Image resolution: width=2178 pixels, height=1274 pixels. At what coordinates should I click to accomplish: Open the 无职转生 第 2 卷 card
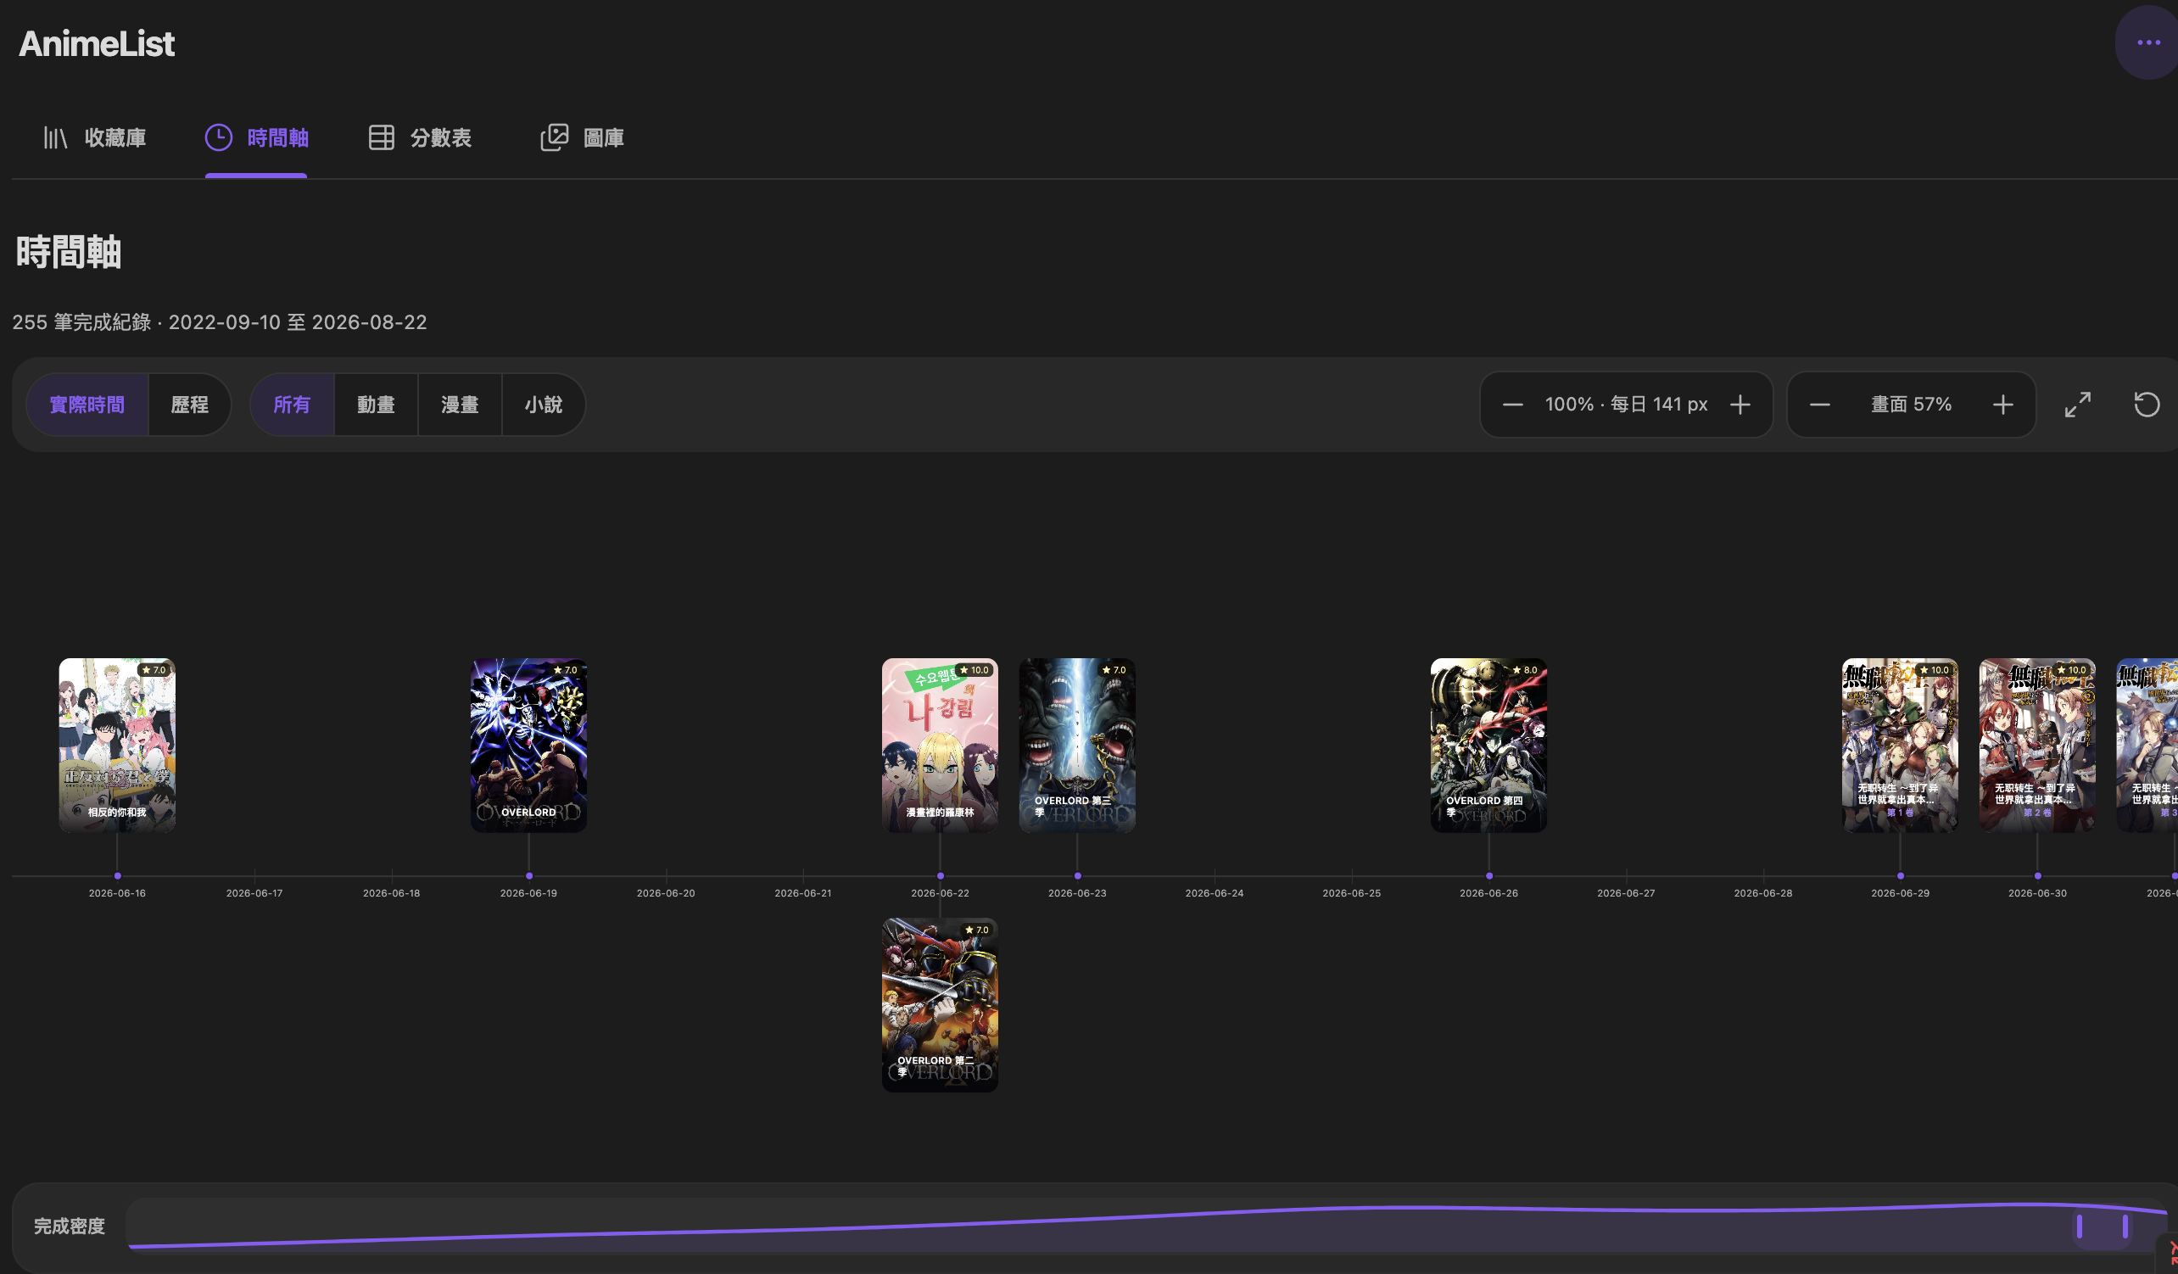coord(2037,745)
